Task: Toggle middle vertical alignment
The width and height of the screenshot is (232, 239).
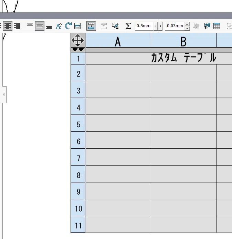Action: 40,26
